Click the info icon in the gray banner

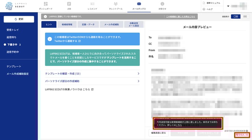tap(45, 16)
